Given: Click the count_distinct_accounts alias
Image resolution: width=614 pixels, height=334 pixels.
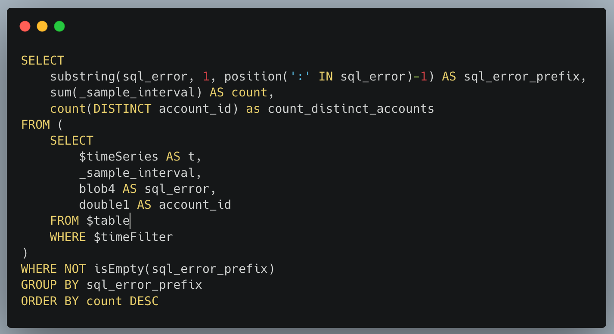Looking at the screenshot, I should click(350, 109).
